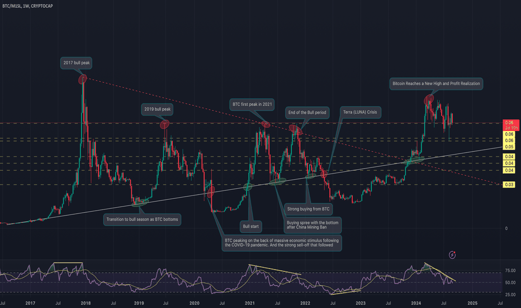
Task: Click the 2023 label on time axis
Action: click(x=361, y=304)
